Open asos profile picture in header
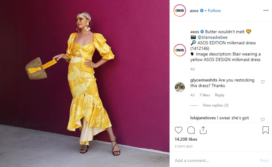This screenshot has height=167, width=272. [180, 11]
